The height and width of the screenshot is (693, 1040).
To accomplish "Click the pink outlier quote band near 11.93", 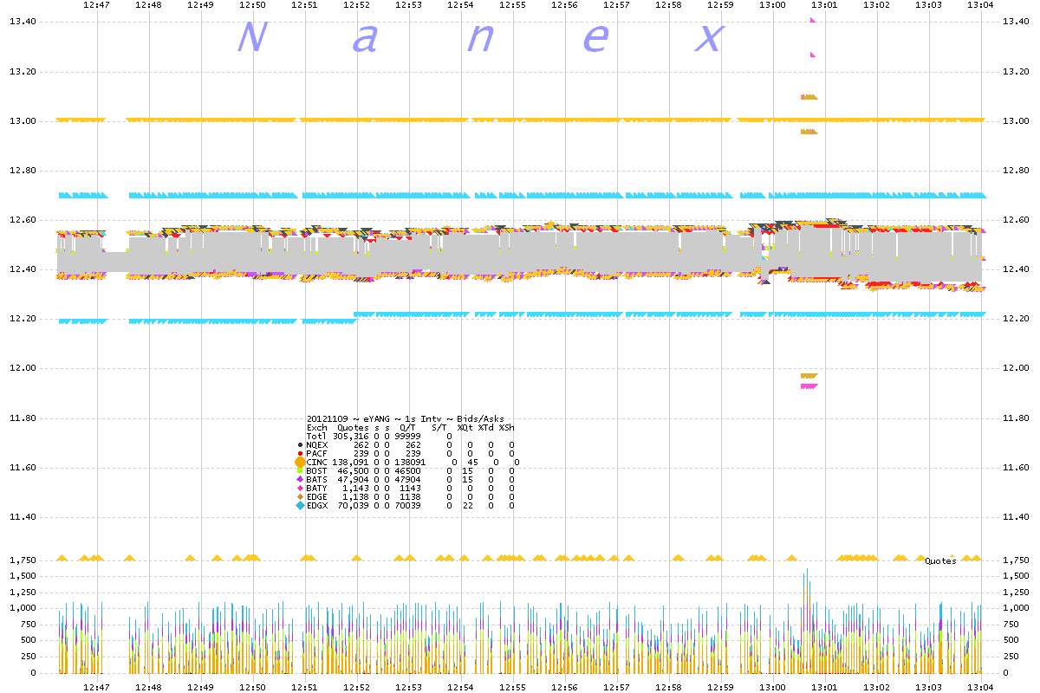I will 809,386.
